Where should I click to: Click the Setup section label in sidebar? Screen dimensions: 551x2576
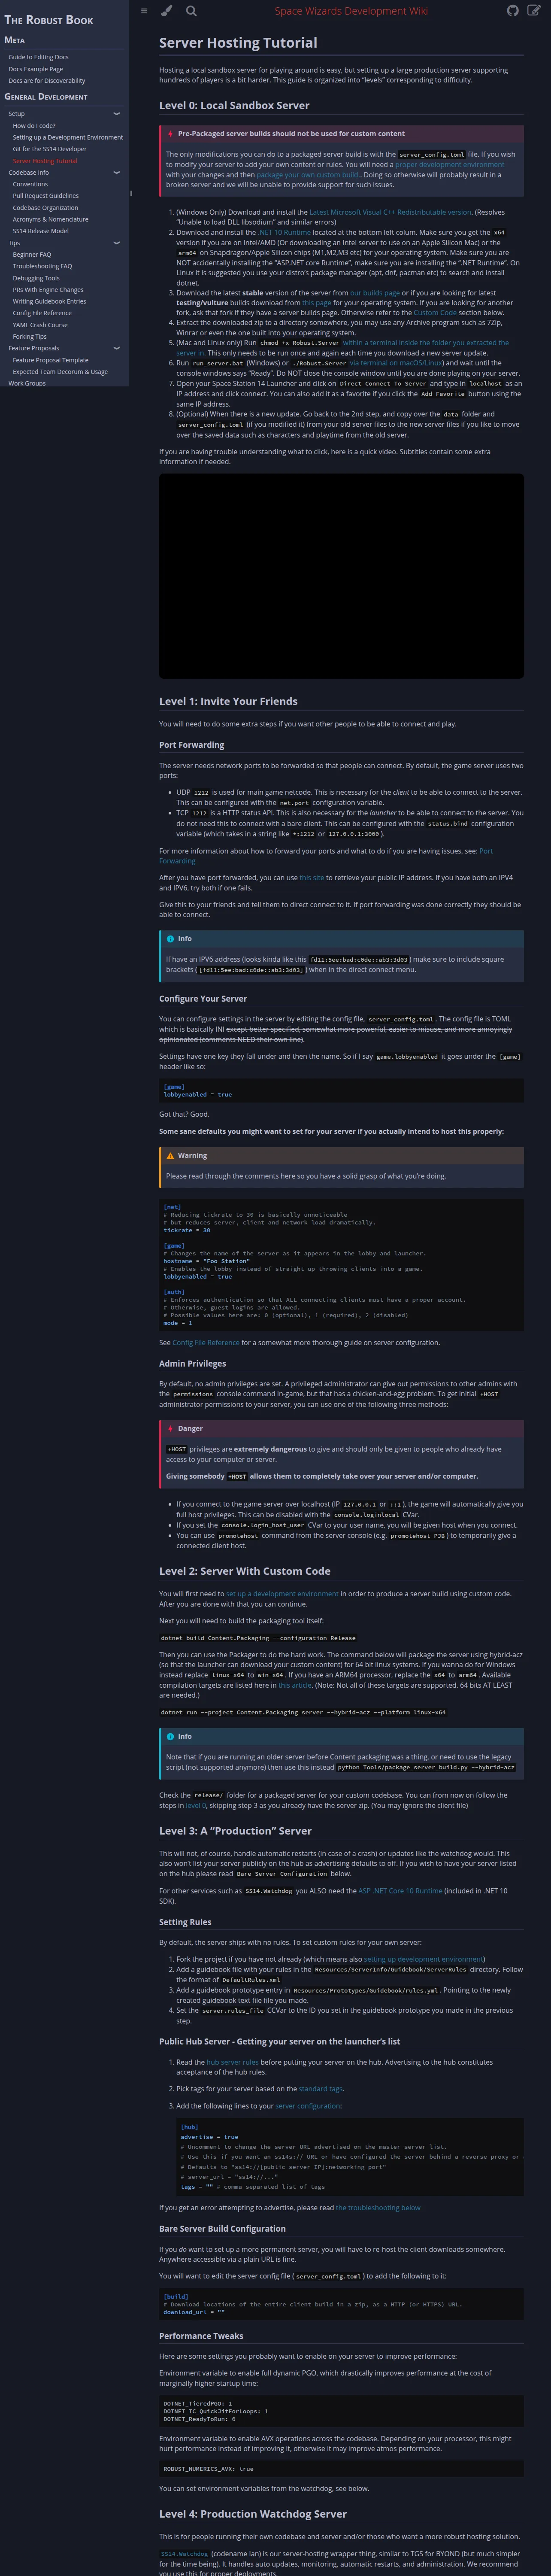click(17, 114)
